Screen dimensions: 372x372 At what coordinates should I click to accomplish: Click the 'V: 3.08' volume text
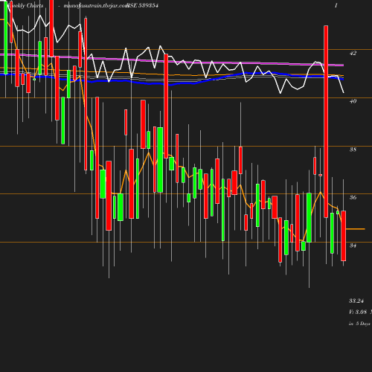coord(358,312)
